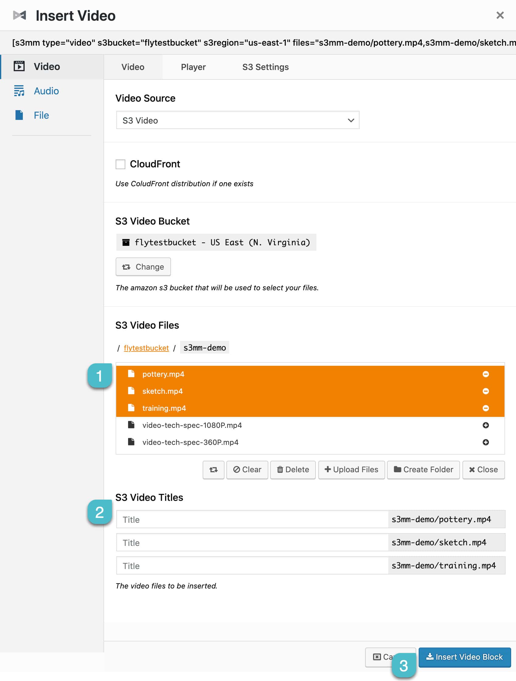Viewport: 516px width, 681px height.
Task: Click Insert Video Block button
Action: pos(465,657)
